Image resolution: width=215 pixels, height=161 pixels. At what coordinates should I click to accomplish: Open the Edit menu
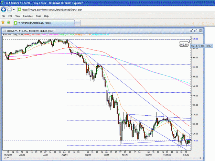[10, 16]
